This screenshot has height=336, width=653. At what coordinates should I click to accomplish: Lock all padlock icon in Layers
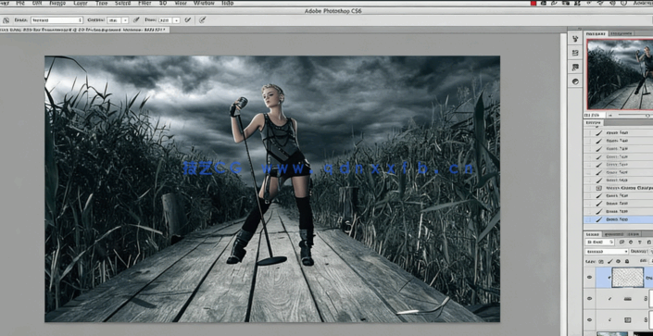627,261
